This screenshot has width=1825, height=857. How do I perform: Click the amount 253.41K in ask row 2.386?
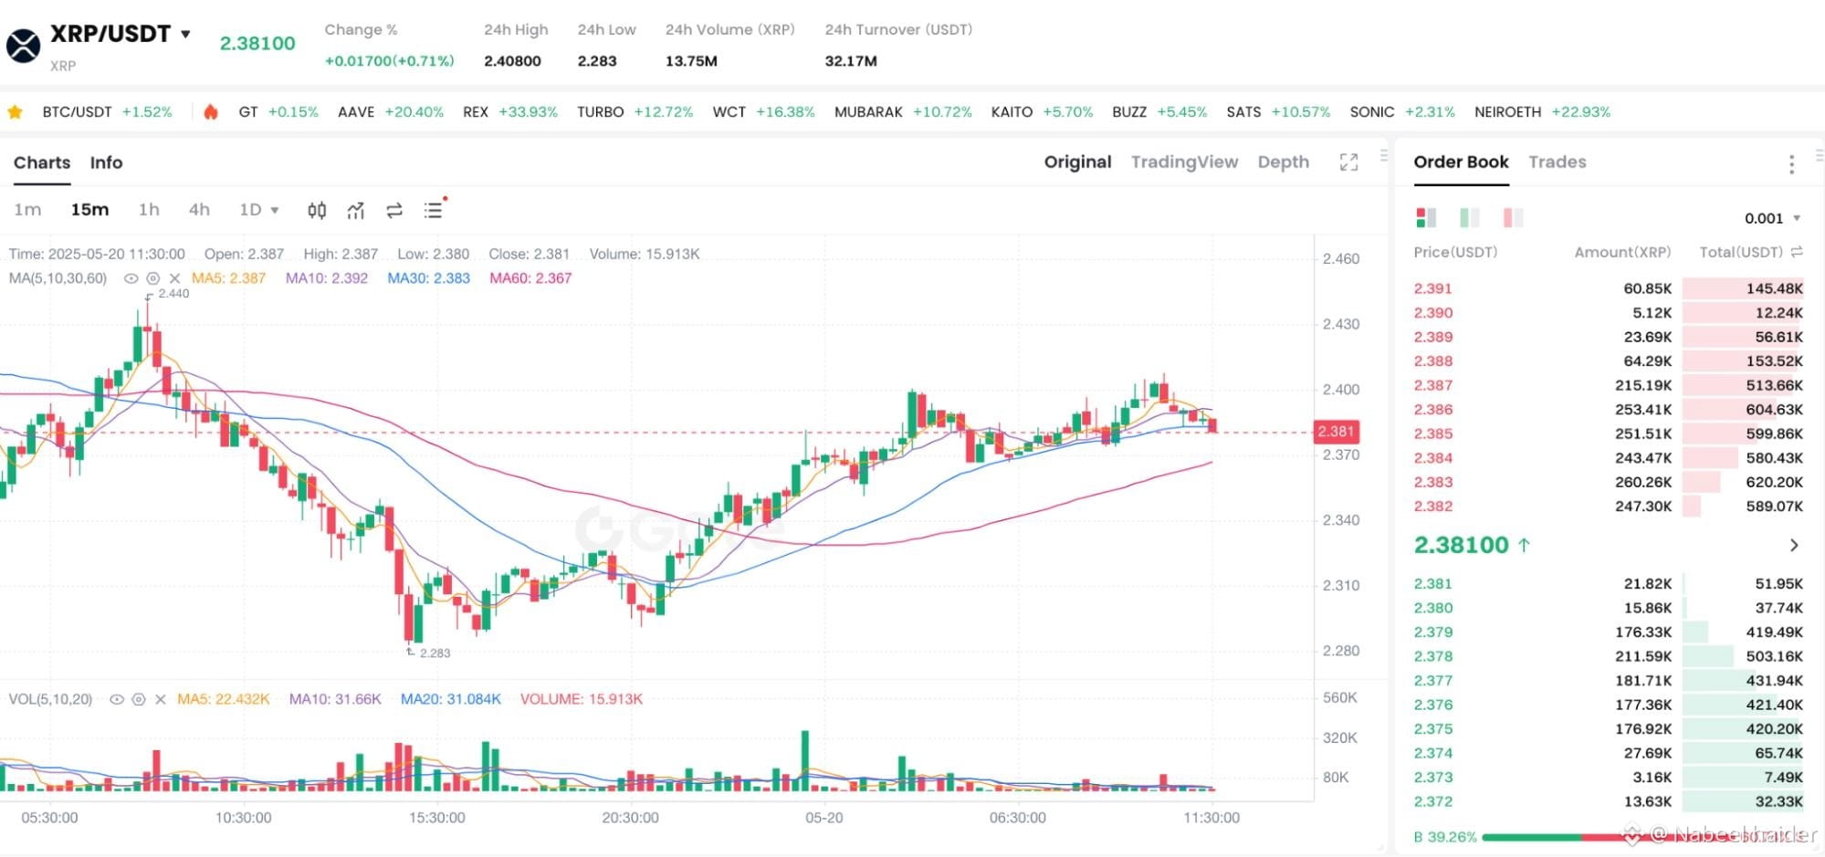coord(1643,410)
